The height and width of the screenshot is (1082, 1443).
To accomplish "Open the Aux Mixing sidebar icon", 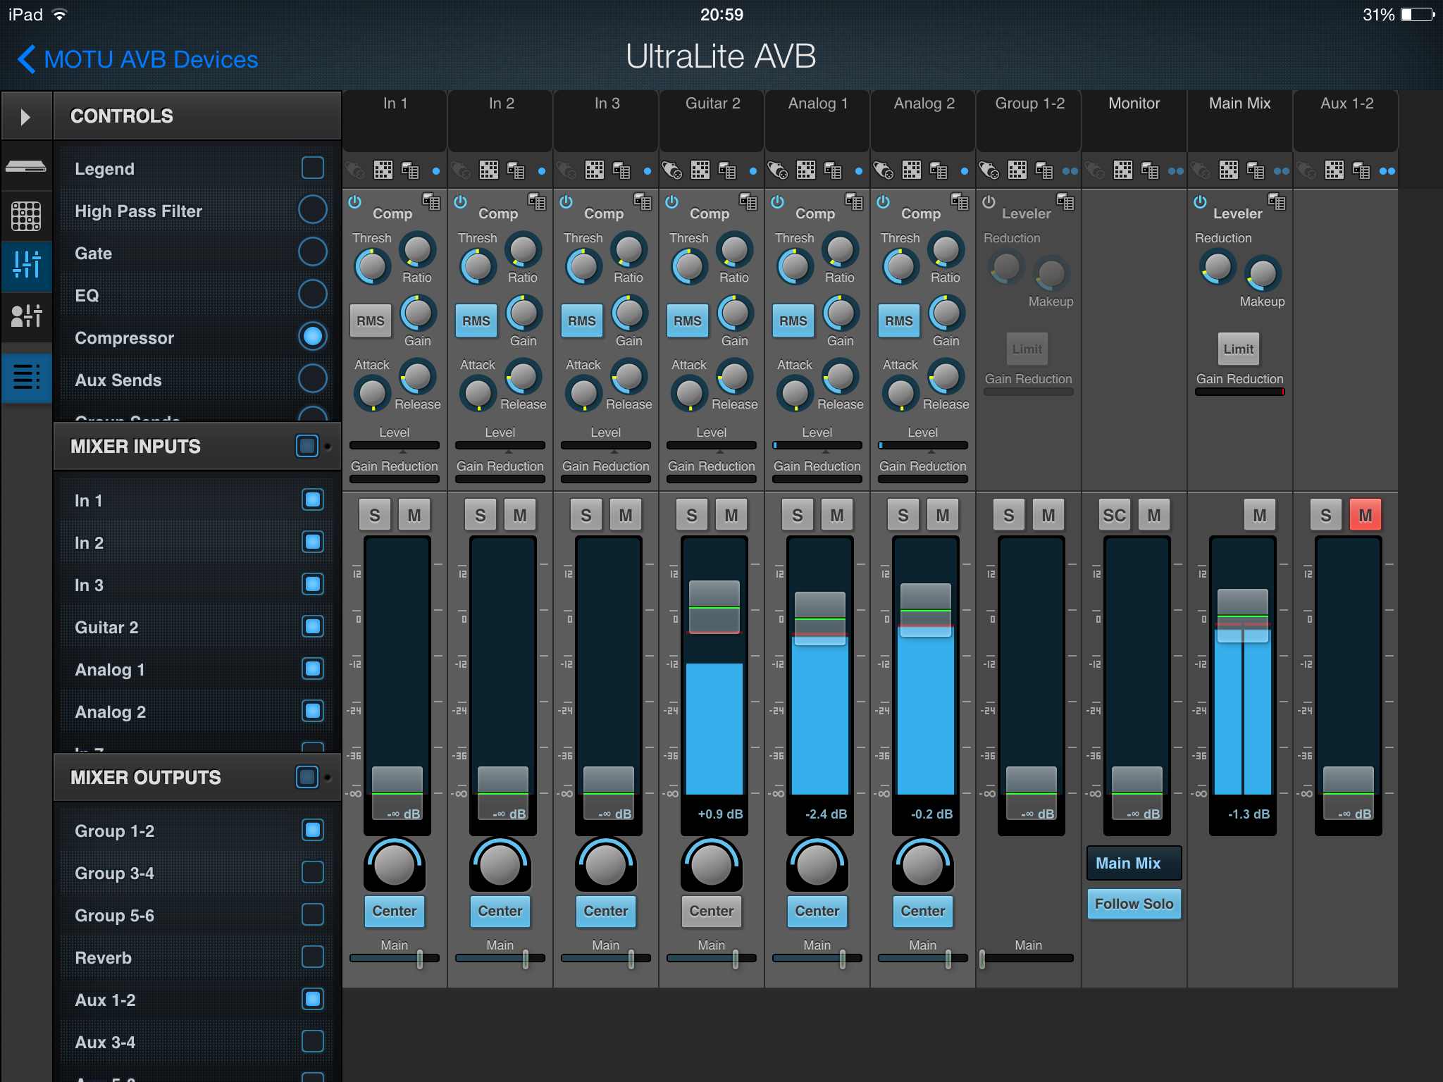I will pos(26,316).
